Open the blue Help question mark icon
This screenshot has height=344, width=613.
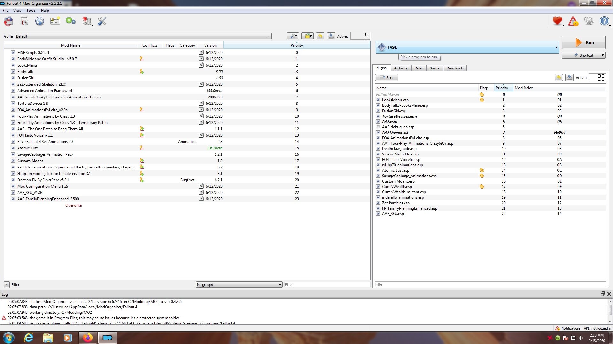point(604,21)
